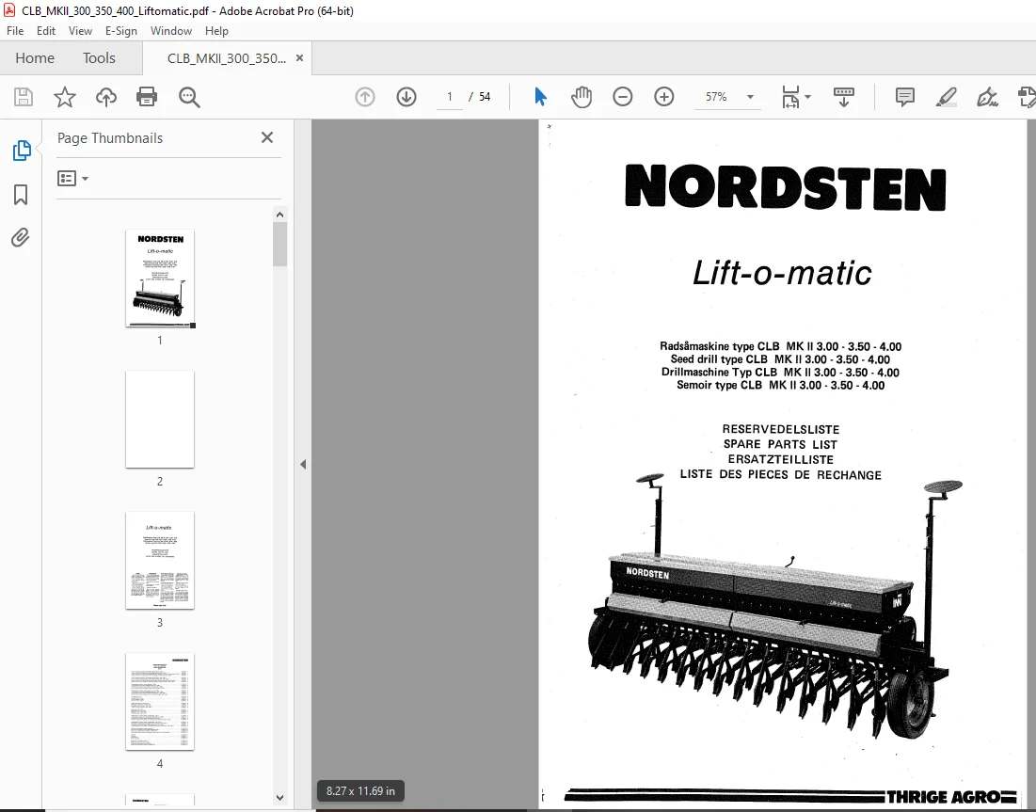Viewport: 1036px width, 812px height.
Task: Open Page Thumbnails sidebar icon
Action: (21, 151)
